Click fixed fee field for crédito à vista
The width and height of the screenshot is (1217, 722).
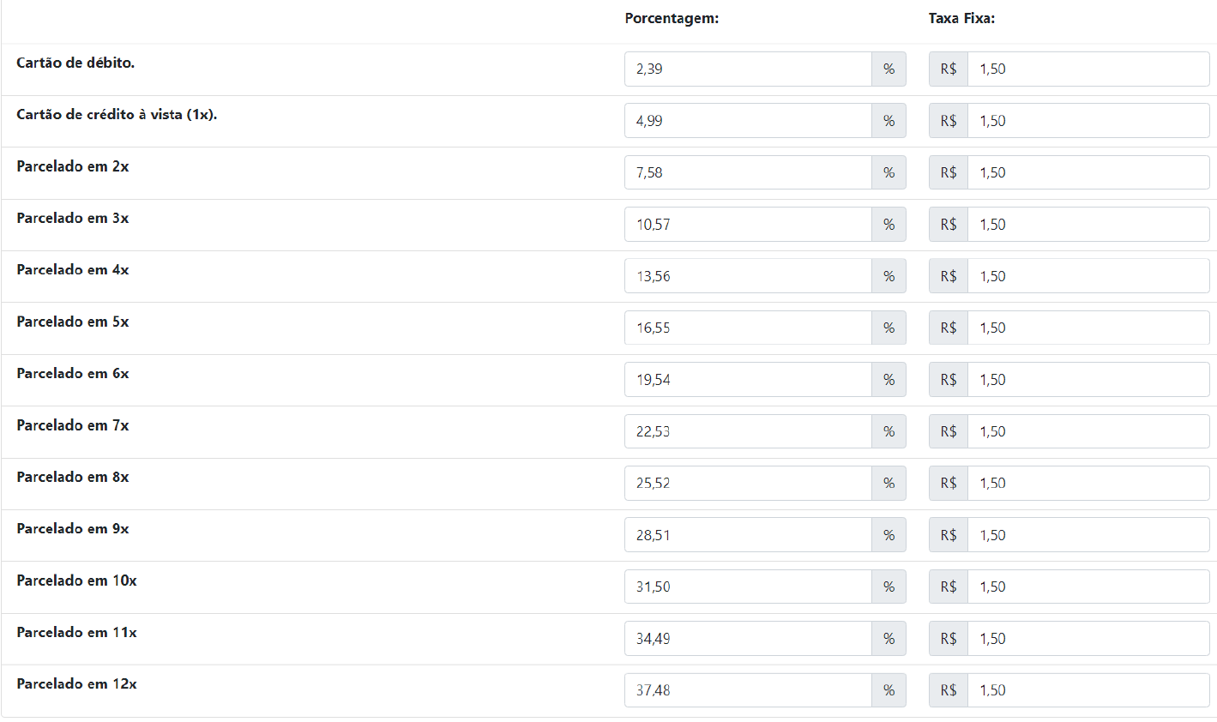point(1087,121)
